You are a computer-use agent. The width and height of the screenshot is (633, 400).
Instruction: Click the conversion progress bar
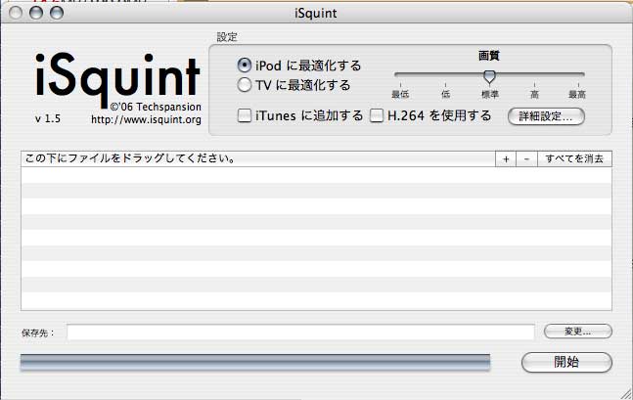tap(255, 362)
